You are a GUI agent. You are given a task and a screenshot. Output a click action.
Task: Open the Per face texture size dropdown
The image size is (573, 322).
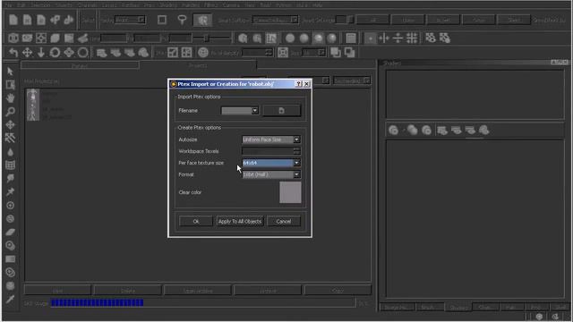coord(271,163)
